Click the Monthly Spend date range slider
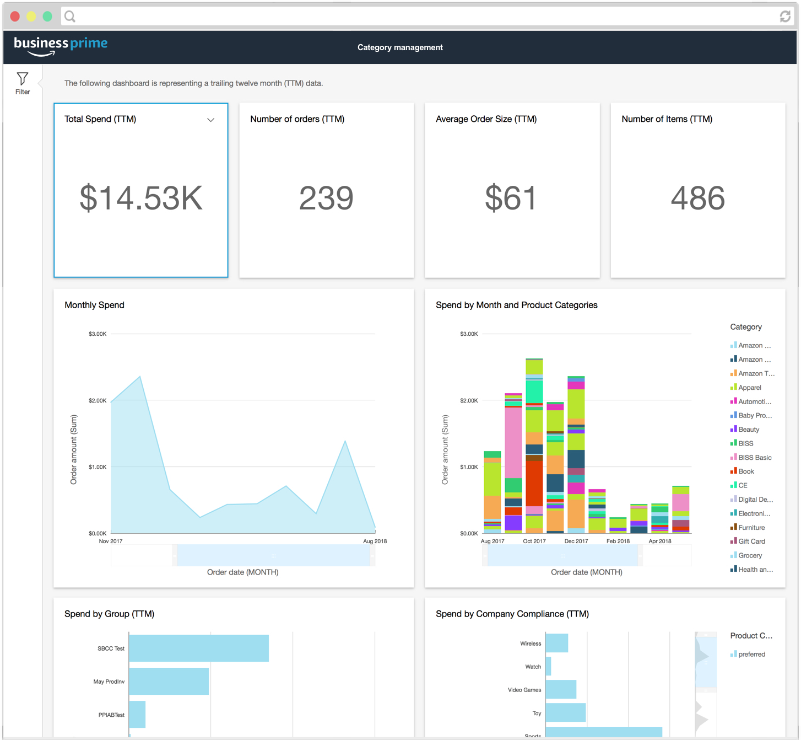The width and height of the screenshot is (801, 740). pos(274,555)
